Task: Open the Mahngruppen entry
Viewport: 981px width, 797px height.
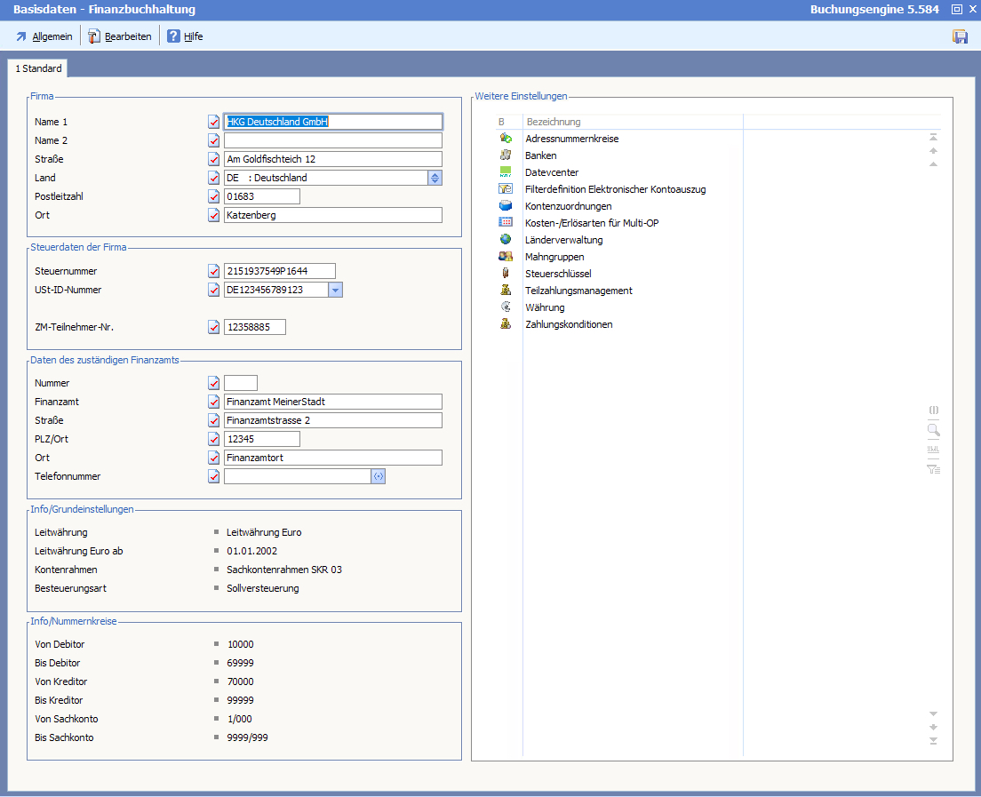Action: (554, 257)
